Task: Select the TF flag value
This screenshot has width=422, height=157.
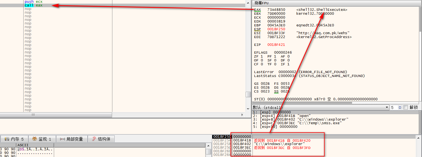Action: (275, 64)
